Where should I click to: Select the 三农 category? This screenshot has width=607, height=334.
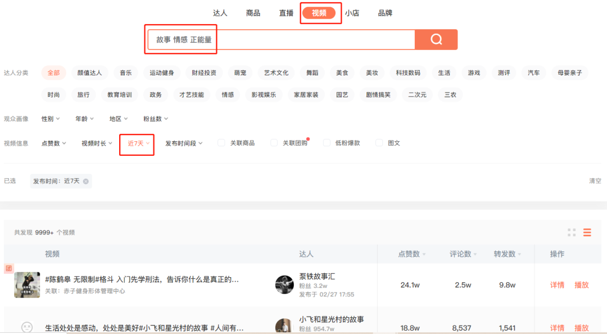click(450, 95)
